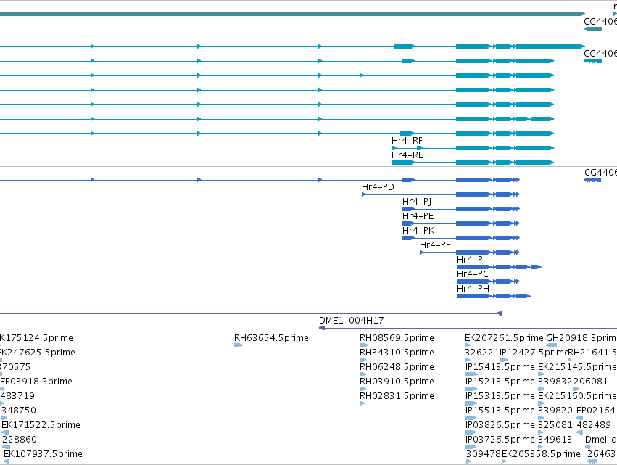
Task: Select the EP03918.3prime EST label
Action: (36, 381)
